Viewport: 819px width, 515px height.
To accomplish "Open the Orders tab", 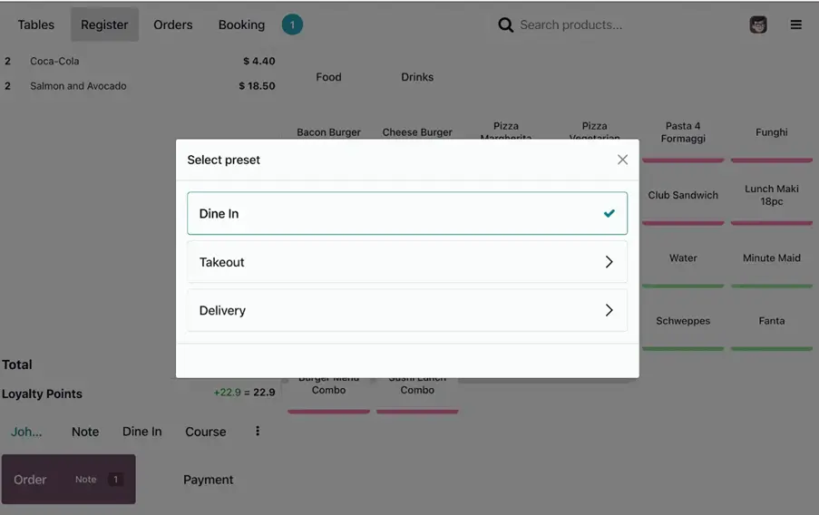I will click(x=173, y=25).
